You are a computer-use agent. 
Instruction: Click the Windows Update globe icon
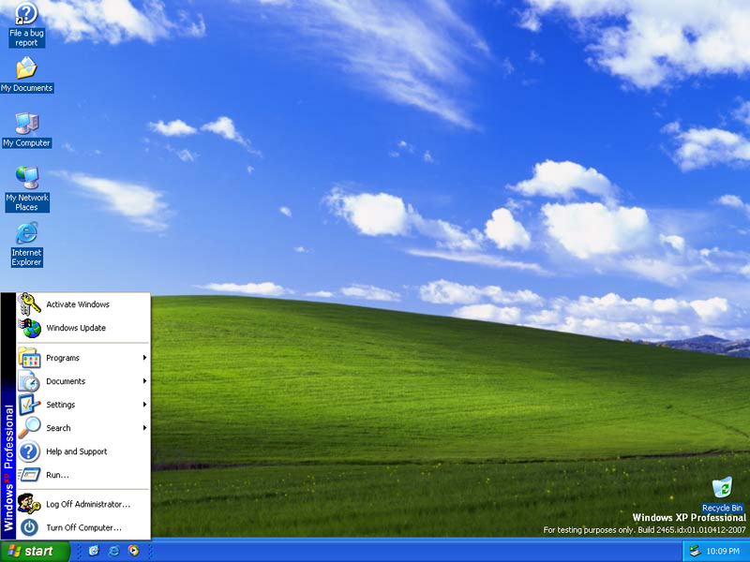30,328
